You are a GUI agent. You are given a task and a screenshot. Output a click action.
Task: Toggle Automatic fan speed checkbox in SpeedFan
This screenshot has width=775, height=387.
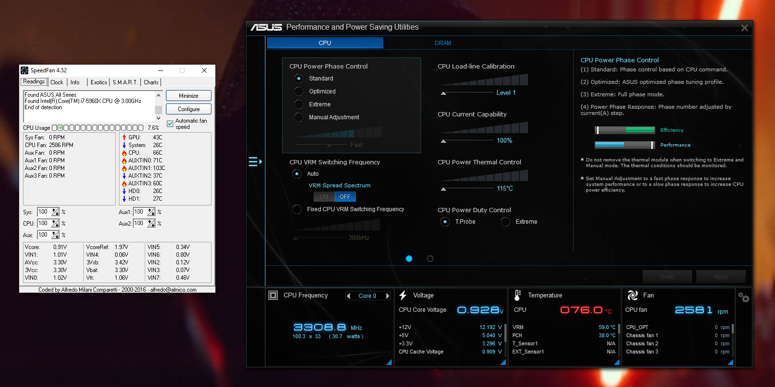point(170,124)
